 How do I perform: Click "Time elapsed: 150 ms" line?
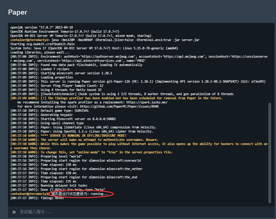[x=43, y=173]
